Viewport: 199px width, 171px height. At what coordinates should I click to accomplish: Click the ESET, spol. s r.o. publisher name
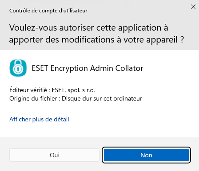point(73,90)
